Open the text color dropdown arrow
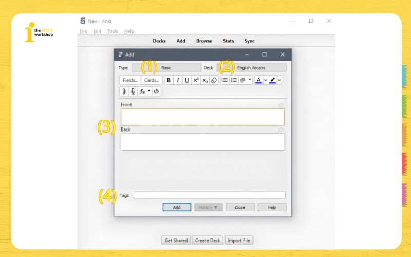Image resolution: width=411 pixels, height=257 pixels. click(266, 80)
